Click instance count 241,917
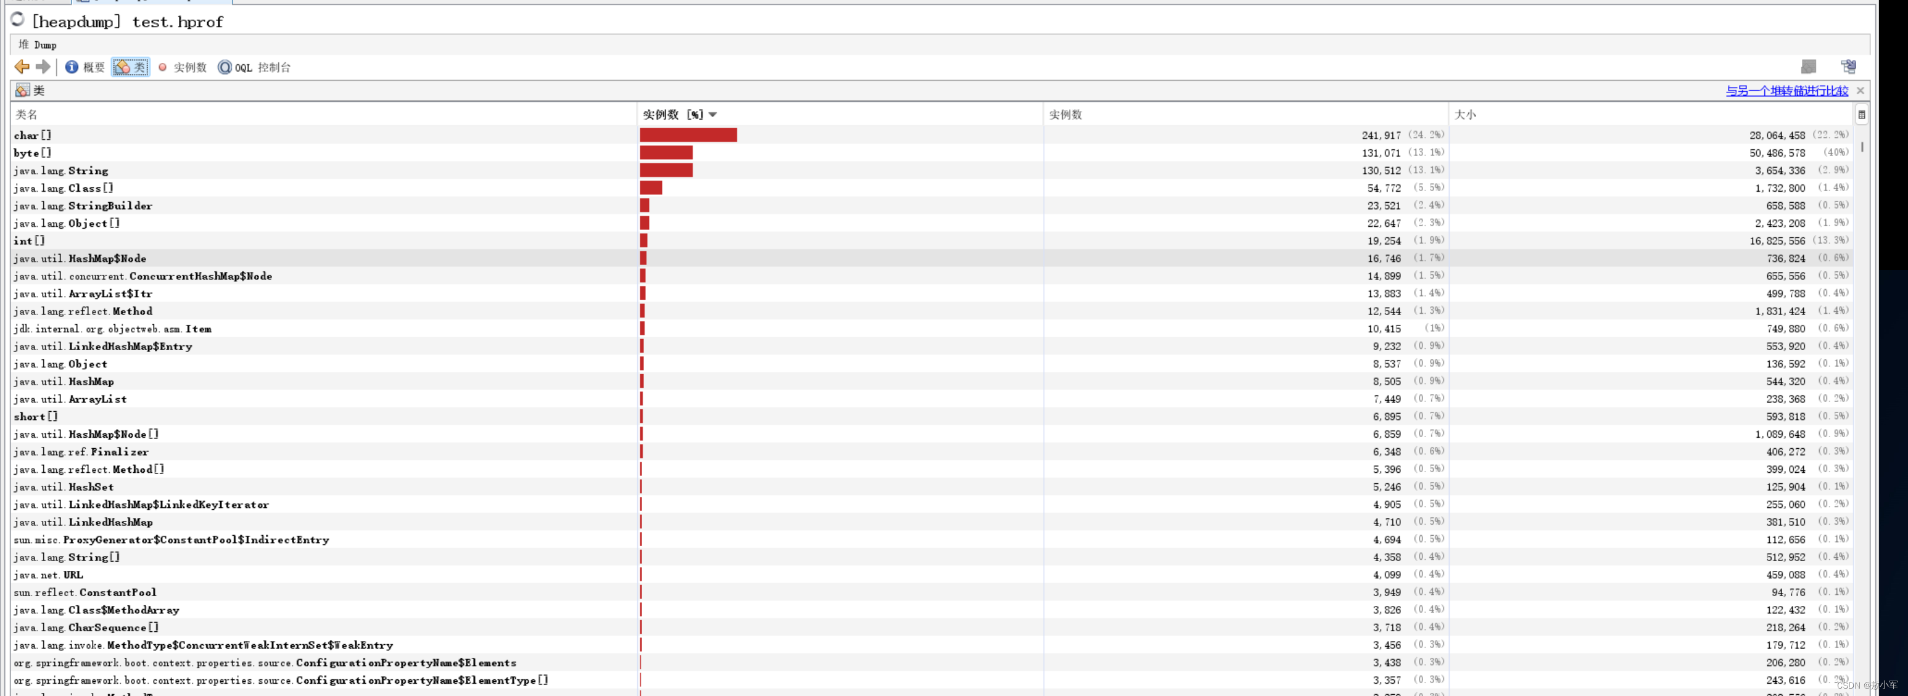This screenshot has width=1908, height=696. click(1381, 136)
